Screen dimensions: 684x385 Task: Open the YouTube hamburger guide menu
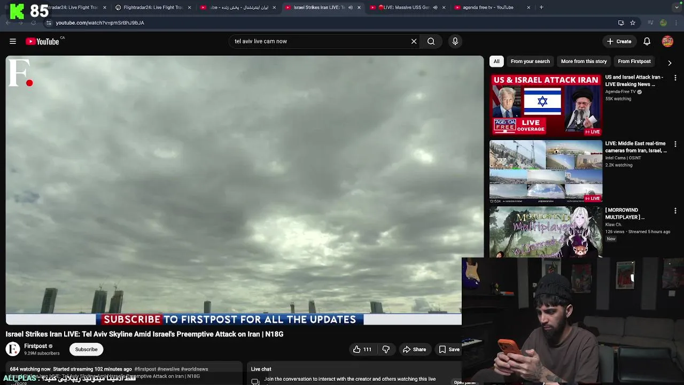[x=13, y=41]
